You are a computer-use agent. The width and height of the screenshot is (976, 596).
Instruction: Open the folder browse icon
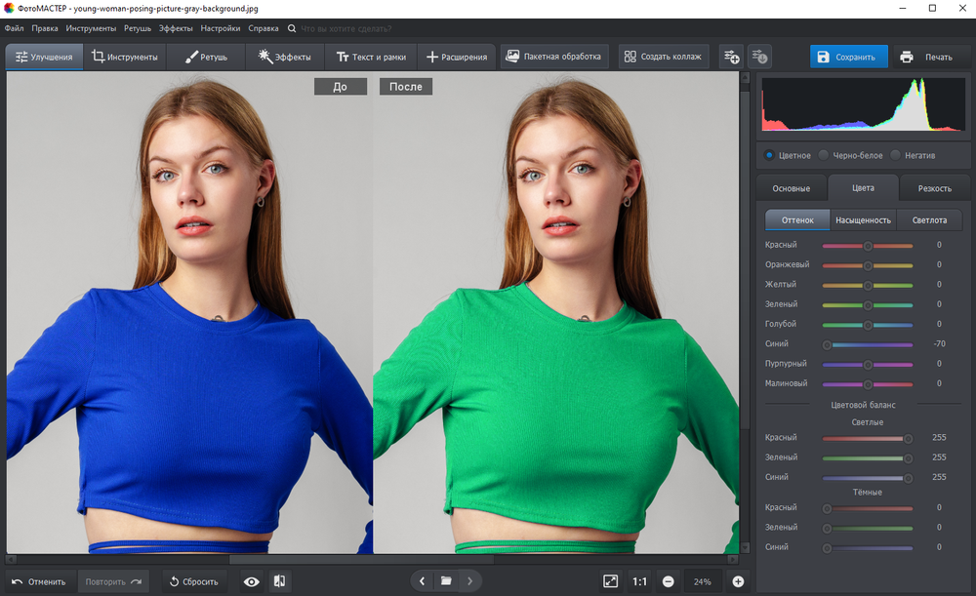[446, 581]
